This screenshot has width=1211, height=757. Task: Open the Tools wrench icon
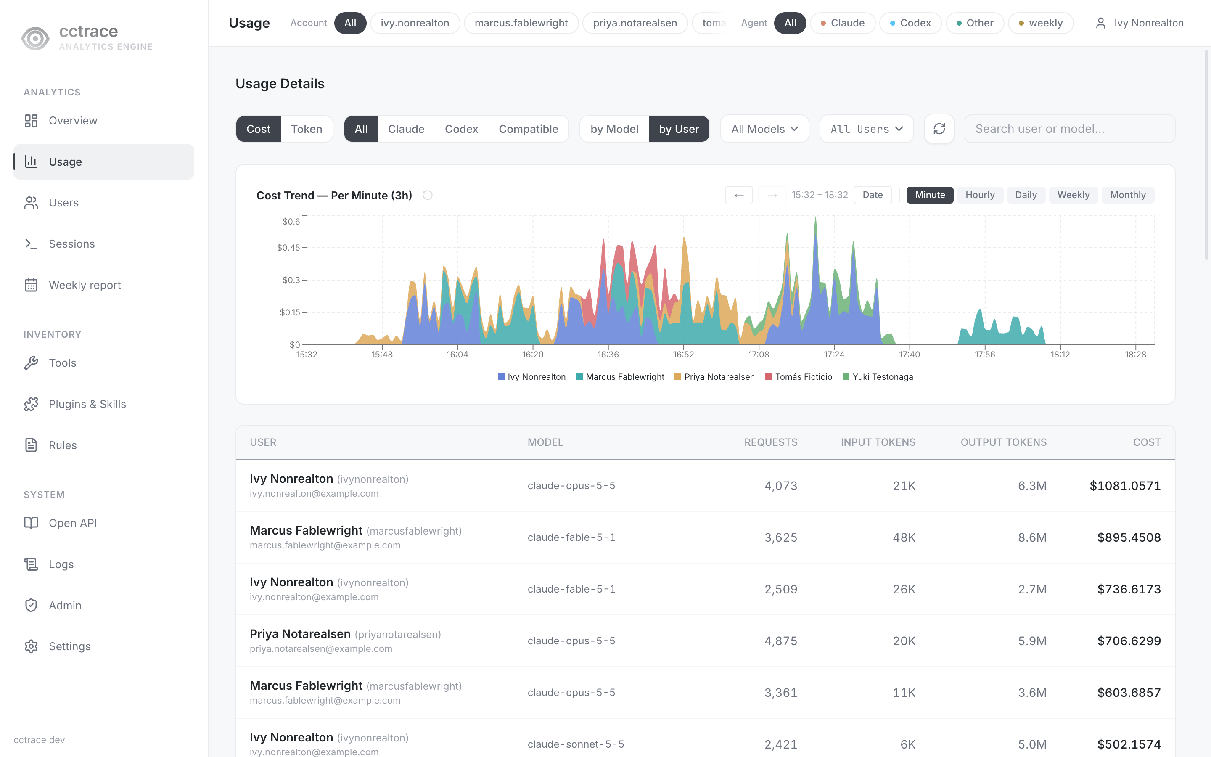31,363
